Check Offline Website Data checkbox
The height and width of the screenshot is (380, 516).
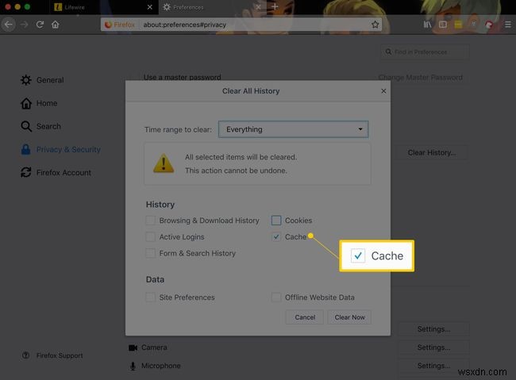point(276,297)
